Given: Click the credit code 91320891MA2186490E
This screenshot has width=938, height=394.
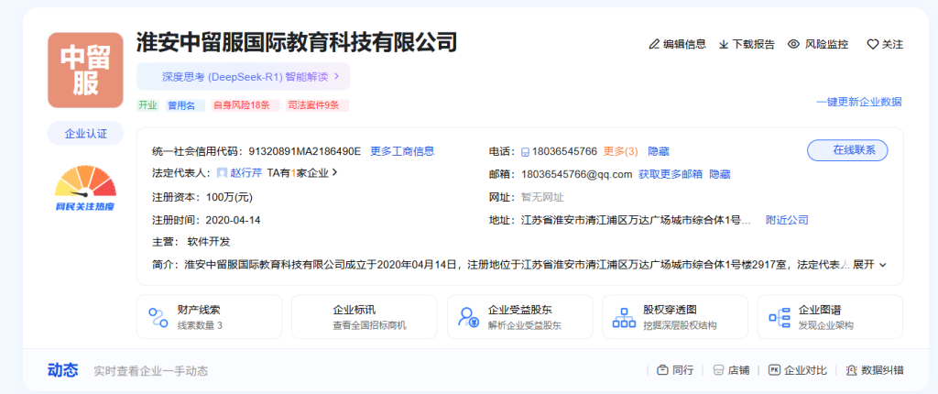Looking at the screenshot, I should point(304,151).
